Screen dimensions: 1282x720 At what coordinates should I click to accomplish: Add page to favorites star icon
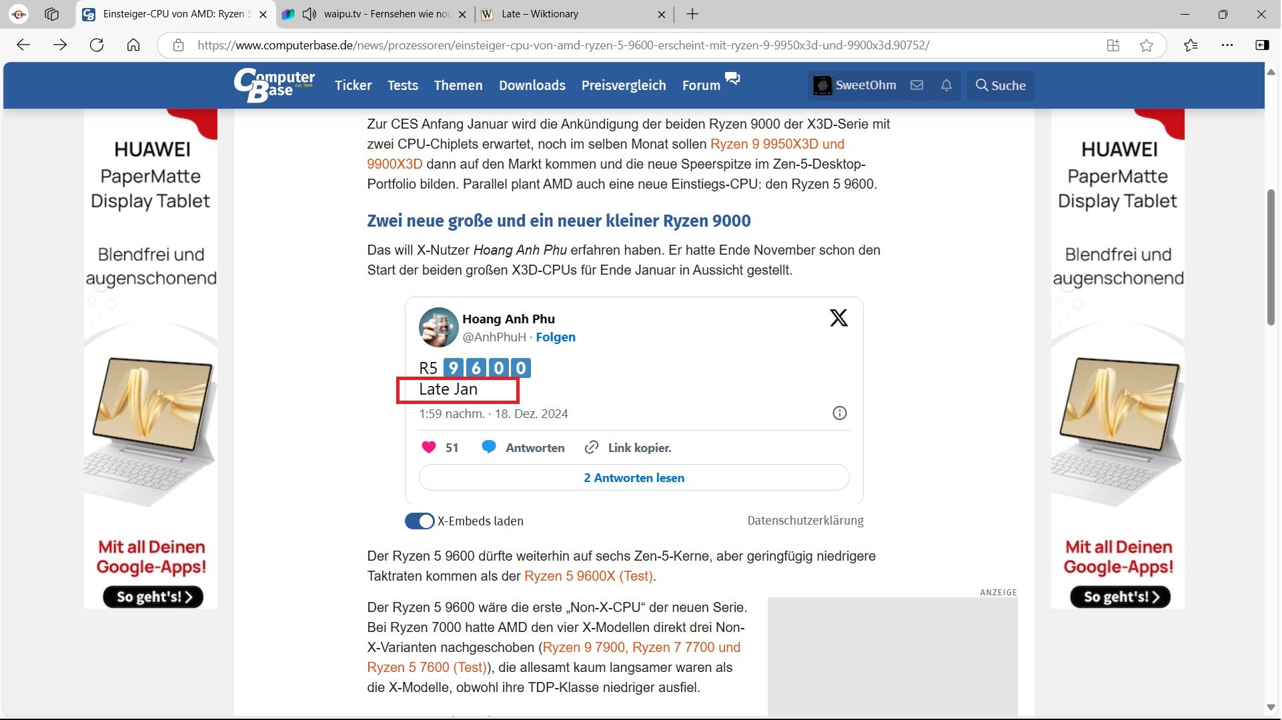(x=1147, y=45)
